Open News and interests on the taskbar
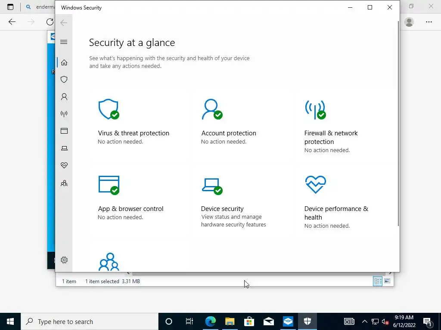This screenshot has height=330, width=441. pos(349,321)
